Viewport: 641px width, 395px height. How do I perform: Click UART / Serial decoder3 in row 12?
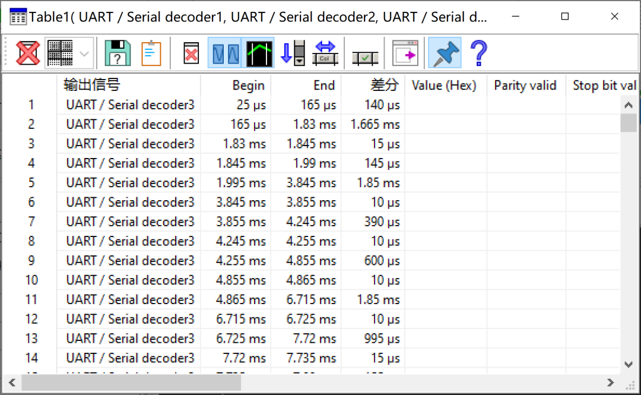[x=130, y=320]
